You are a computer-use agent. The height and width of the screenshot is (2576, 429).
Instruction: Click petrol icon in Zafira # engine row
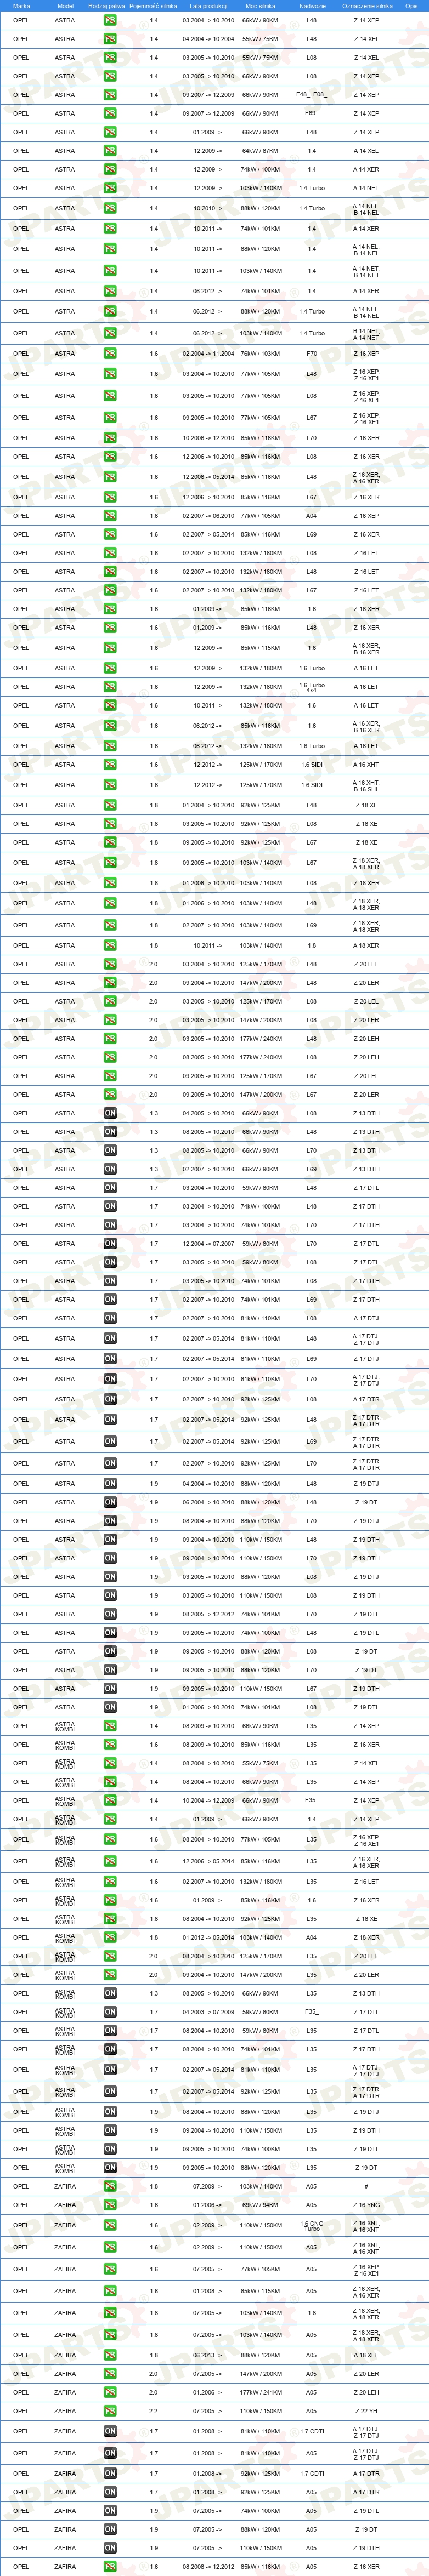(110, 2186)
